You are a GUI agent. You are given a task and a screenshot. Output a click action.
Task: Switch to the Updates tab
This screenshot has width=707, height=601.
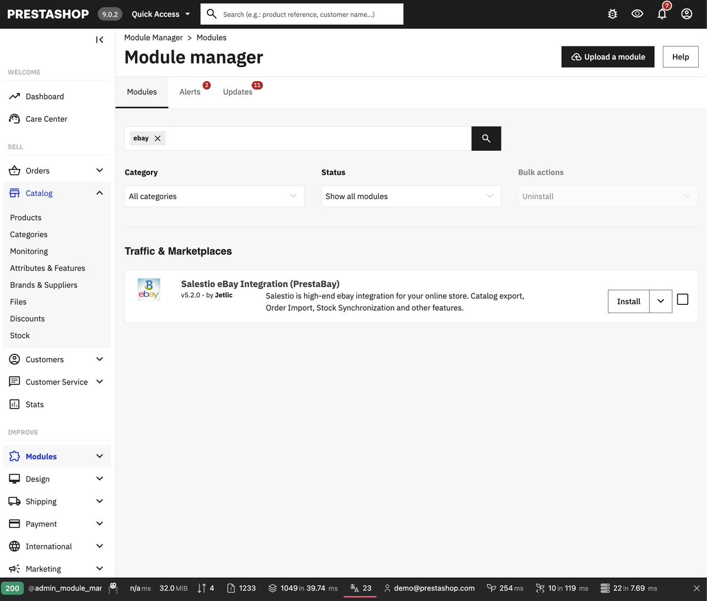238,92
